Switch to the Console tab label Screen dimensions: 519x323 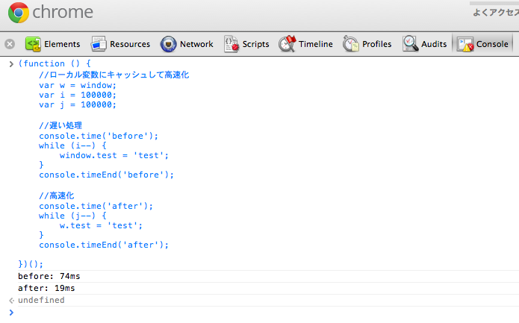click(x=492, y=44)
